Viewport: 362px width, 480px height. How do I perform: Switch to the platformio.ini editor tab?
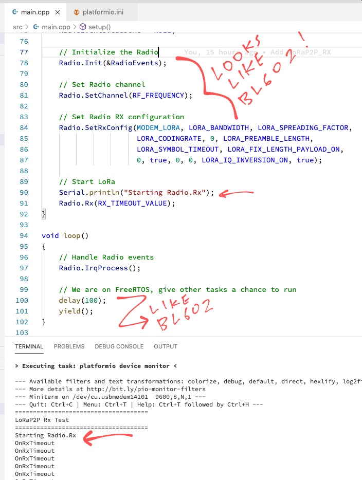(102, 12)
